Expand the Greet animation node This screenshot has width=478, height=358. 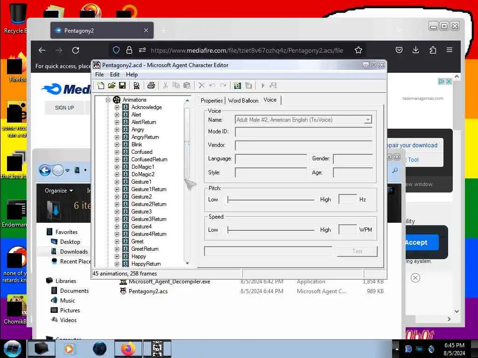point(117,241)
